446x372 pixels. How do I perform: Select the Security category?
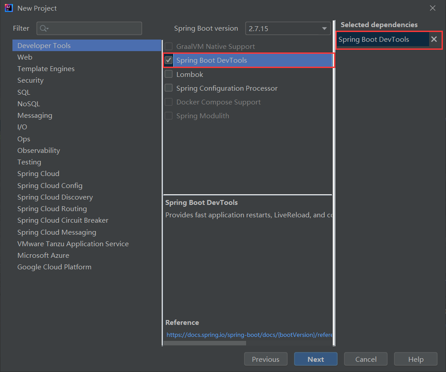[30, 80]
